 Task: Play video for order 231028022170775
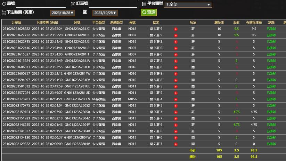[x=175, y=106]
